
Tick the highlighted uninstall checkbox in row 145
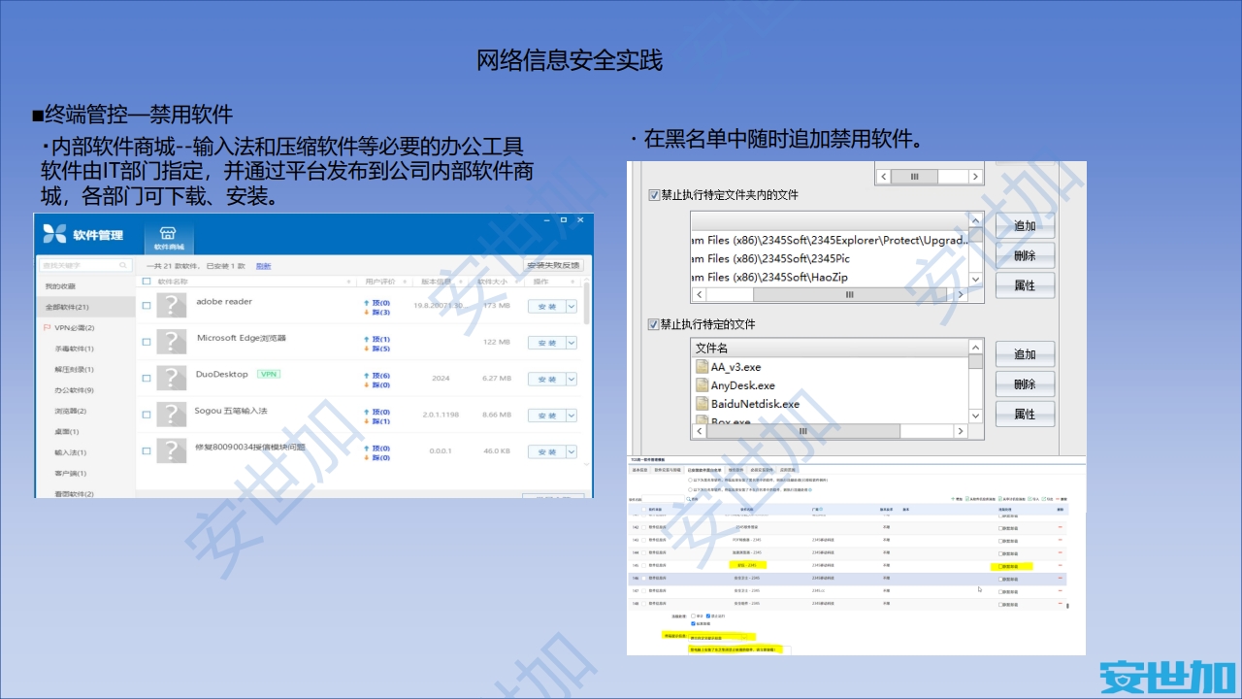coord(1001,565)
